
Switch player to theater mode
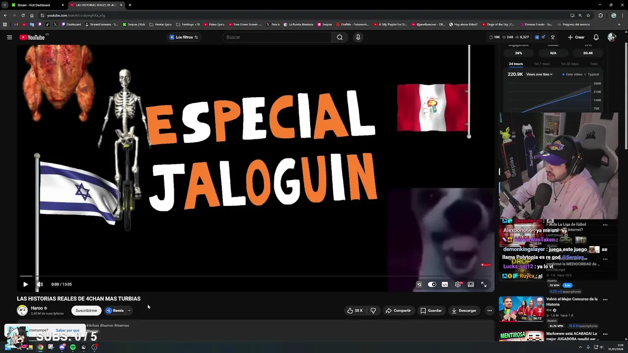point(471,284)
